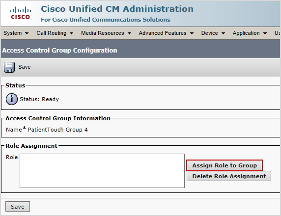Viewport: 281px width, 216px height.
Task: Open the Media Resources menu
Action: 106,33
